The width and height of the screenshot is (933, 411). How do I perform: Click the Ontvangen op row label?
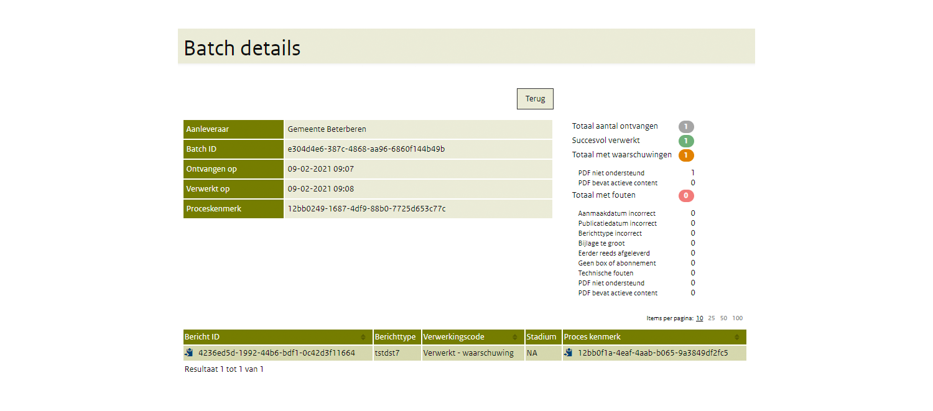(233, 169)
